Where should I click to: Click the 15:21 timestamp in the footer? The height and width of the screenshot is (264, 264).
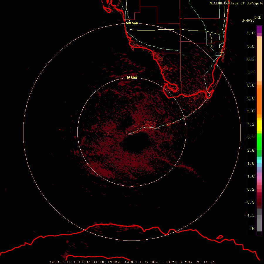click(210, 262)
